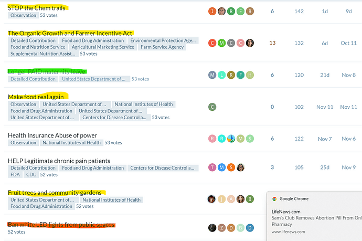Select the pink 'T' avatar on chronic pain topic
The height and width of the screenshot is (241, 362).
coord(212,167)
